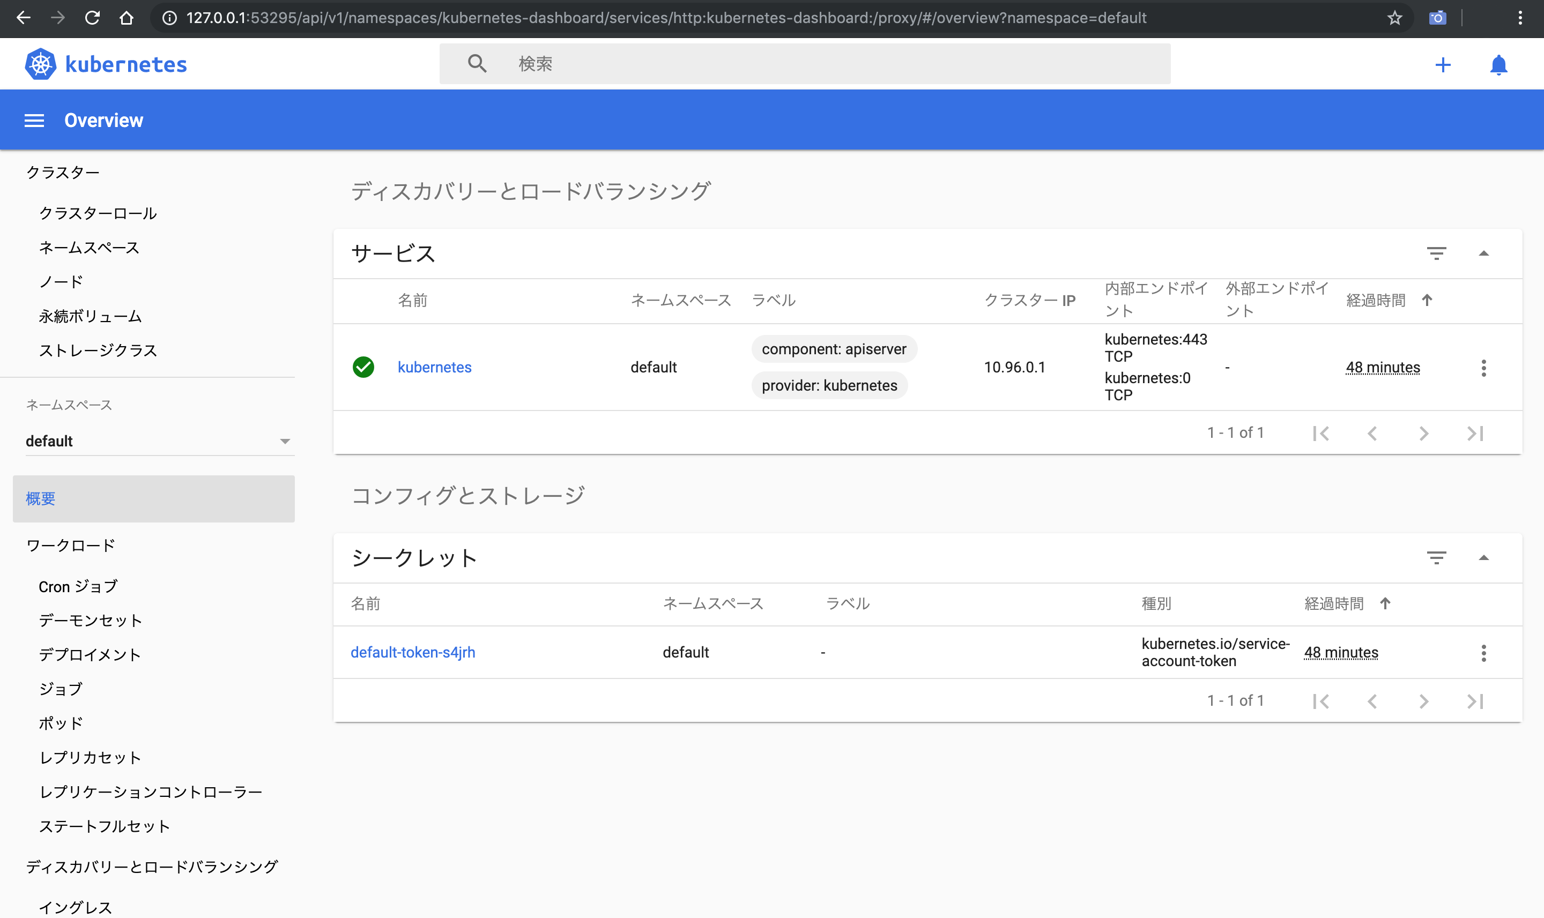Open the default namespace dropdown

coord(160,441)
